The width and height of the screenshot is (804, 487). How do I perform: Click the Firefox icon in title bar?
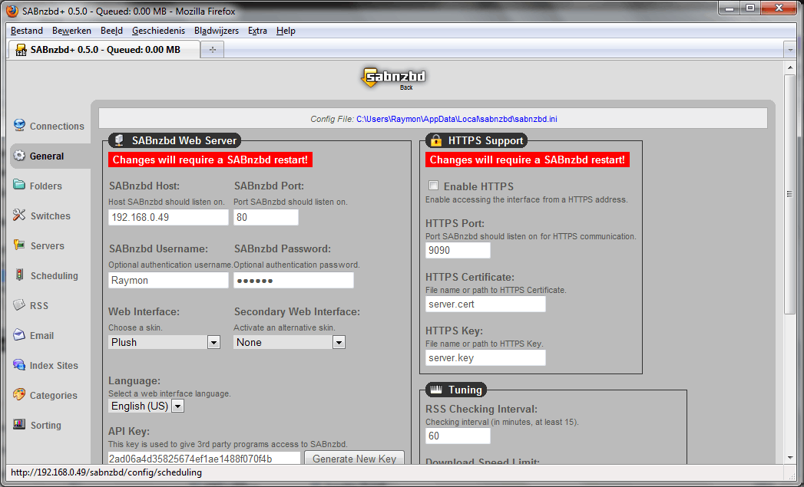pyautogui.click(x=12, y=11)
